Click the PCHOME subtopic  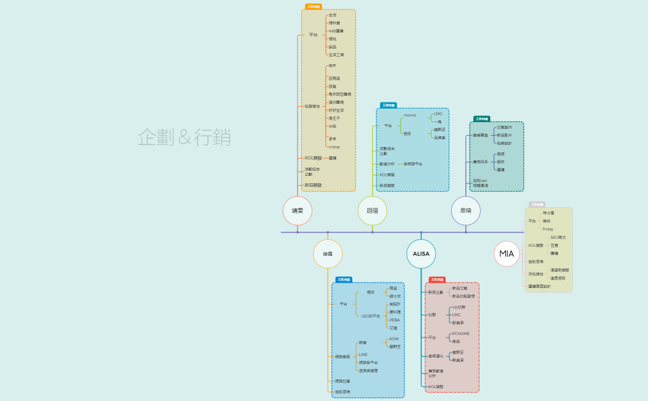[460, 334]
